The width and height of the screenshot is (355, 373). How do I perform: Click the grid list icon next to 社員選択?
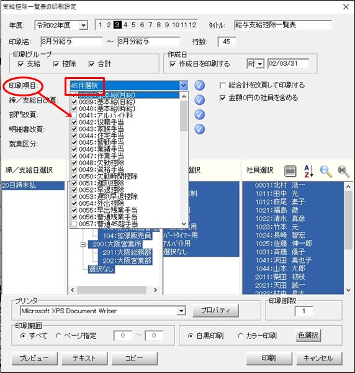pos(290,171)
